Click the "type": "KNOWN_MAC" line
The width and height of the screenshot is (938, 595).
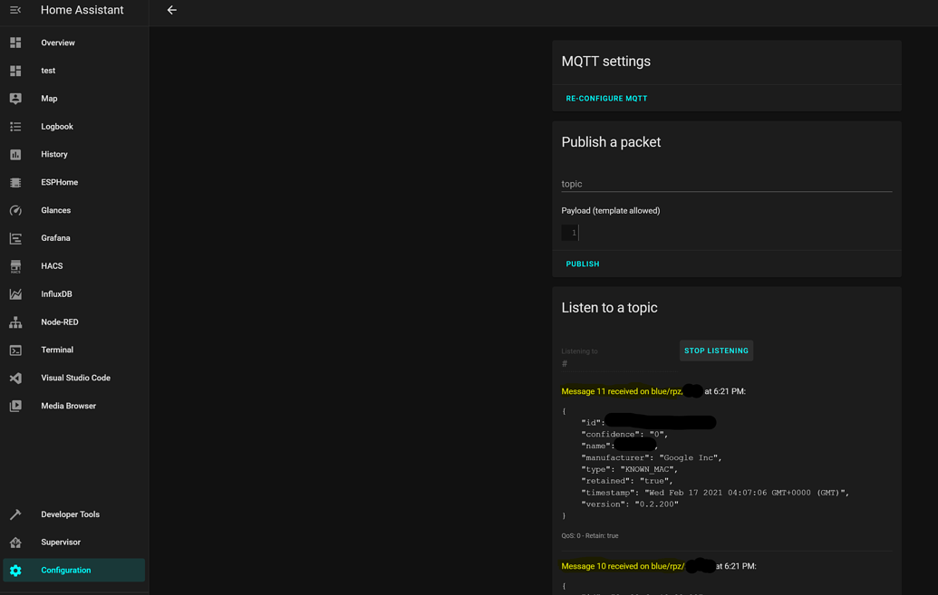point(629,469)
